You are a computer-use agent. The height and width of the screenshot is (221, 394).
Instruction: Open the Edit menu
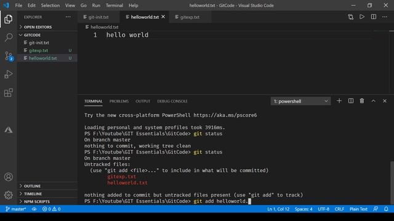click(x=31, y=6)
